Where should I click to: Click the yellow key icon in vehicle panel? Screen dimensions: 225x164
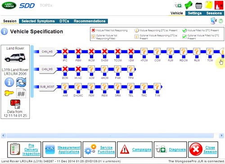click(9, 93)
